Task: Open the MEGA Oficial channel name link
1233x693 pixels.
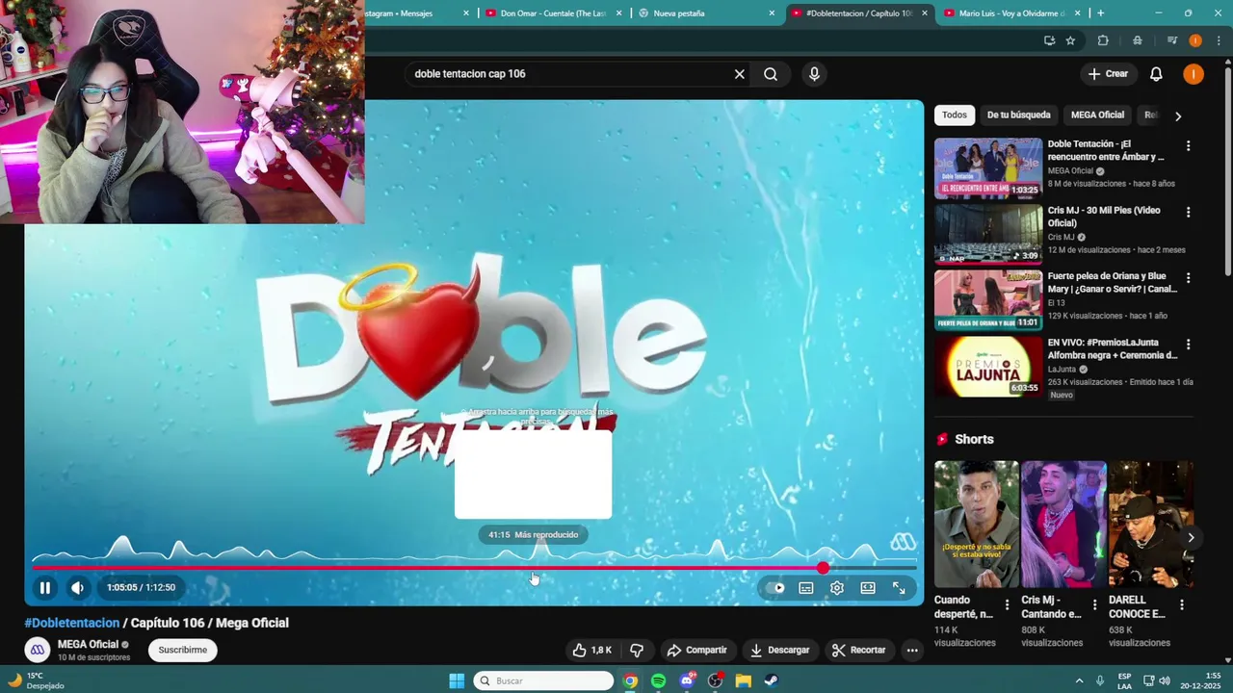Action: click(88, 644)
